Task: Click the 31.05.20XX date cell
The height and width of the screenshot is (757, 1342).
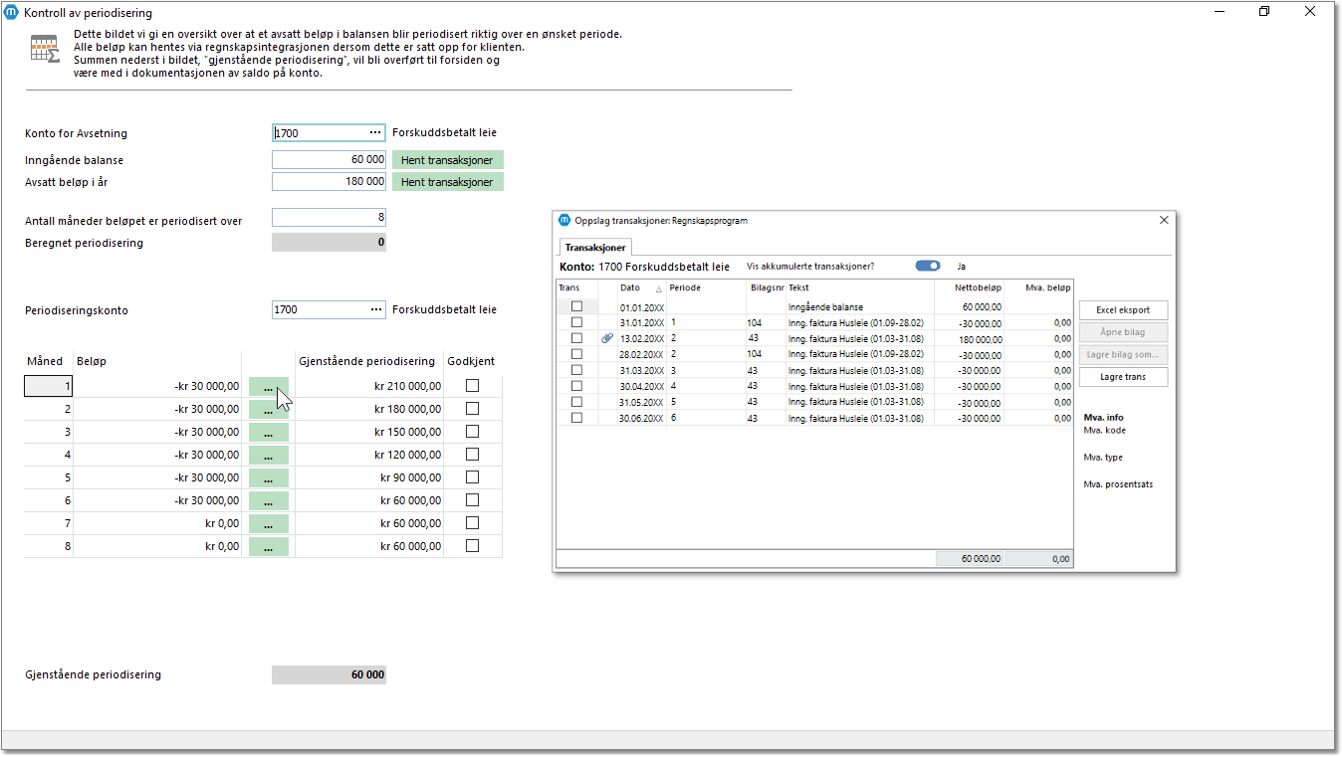Action: 641,403
